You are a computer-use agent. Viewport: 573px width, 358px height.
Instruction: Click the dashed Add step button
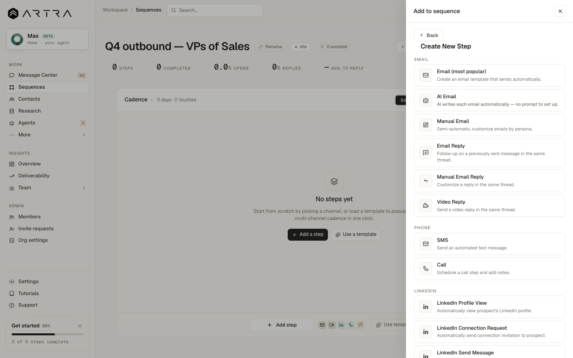coord(282,325)
